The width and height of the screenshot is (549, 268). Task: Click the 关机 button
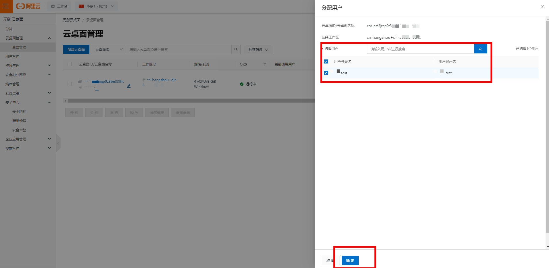(x=94, y=113)
